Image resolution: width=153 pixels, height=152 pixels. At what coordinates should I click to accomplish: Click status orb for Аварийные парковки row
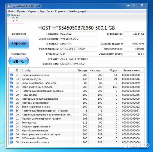point(11,115)
